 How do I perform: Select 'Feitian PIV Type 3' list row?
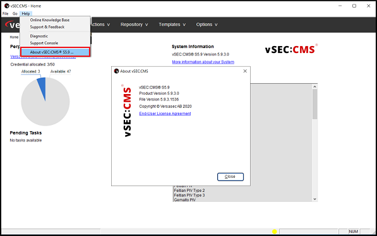189,195
